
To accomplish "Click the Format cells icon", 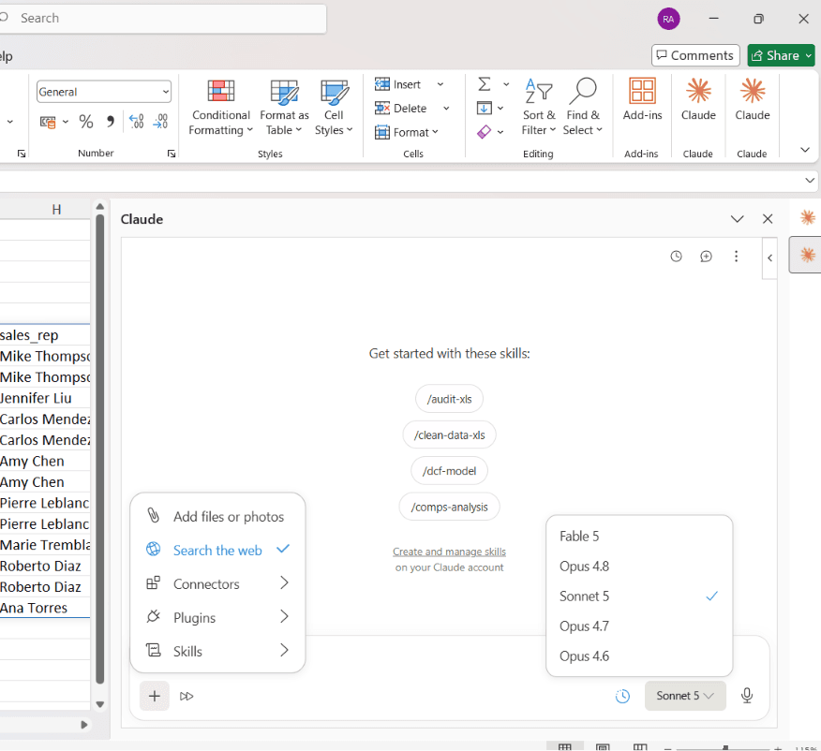I will click(x=382, y=132).
